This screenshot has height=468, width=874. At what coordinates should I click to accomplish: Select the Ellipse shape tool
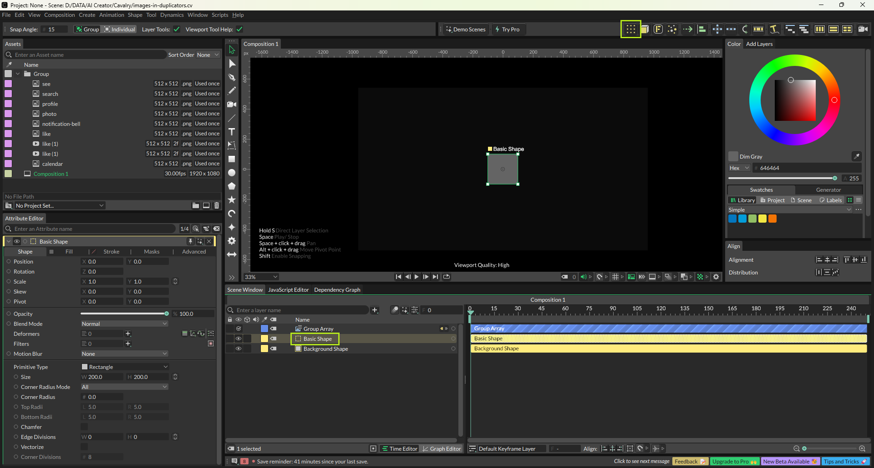click(232, 173)
